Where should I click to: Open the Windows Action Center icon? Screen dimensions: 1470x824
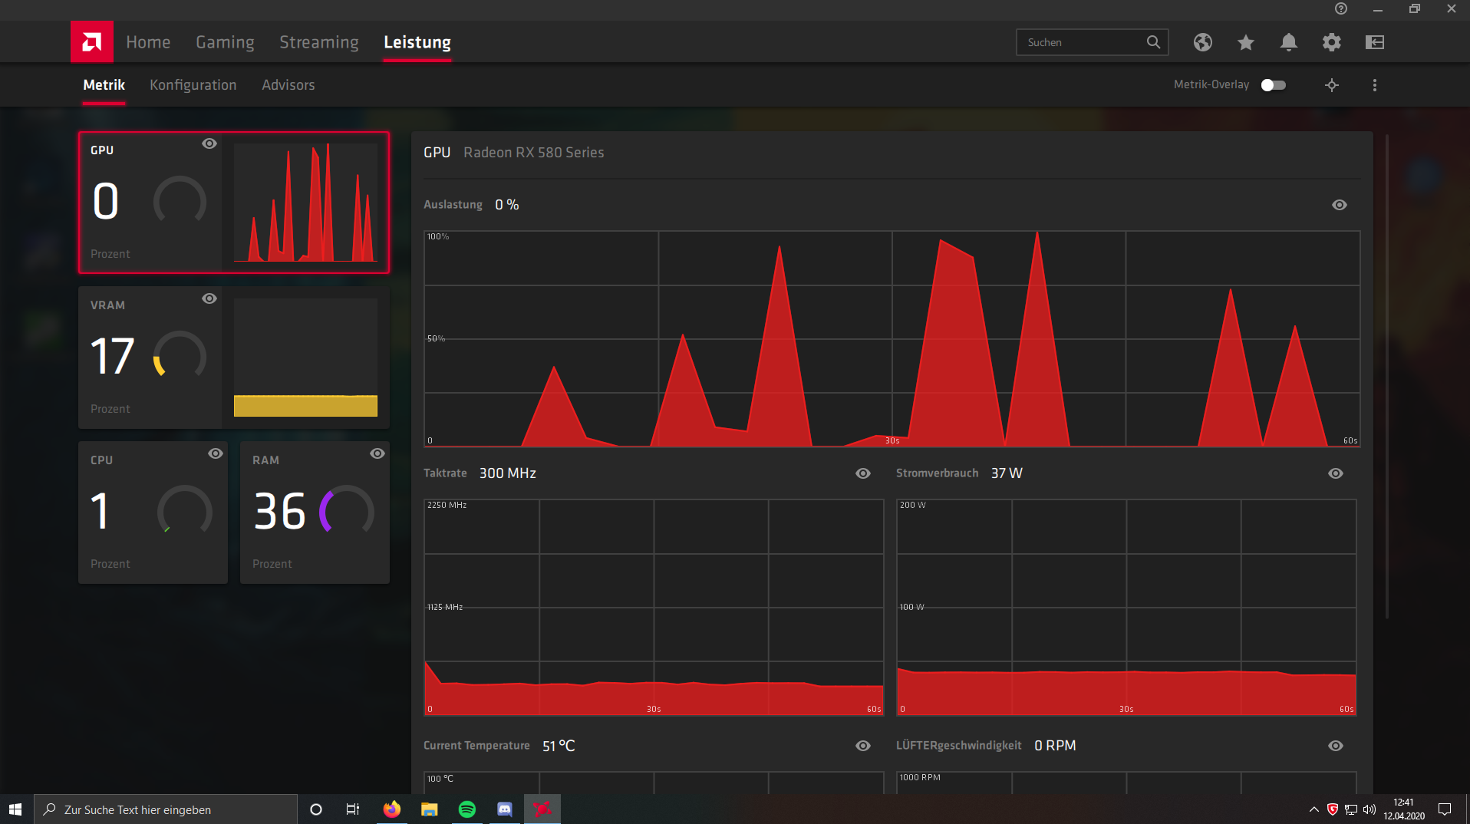coord(1445,809)
